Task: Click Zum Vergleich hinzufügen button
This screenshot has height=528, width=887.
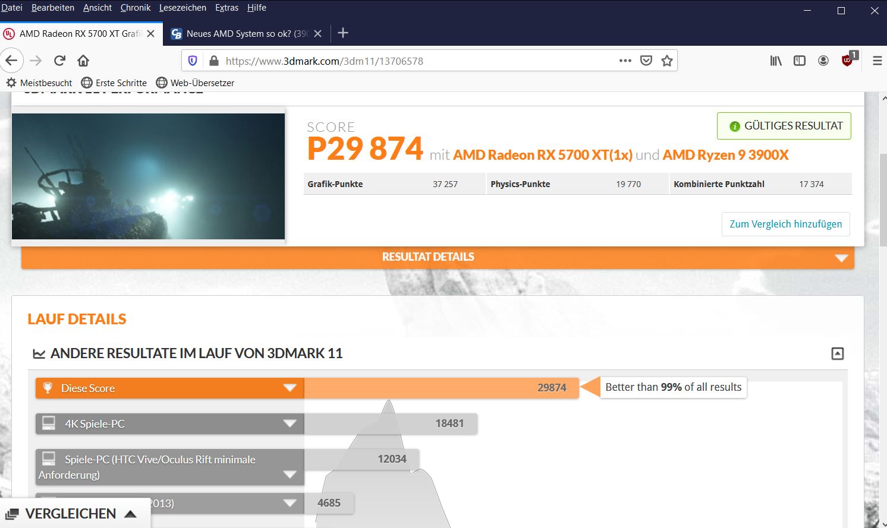Action: tap(786, 224)
